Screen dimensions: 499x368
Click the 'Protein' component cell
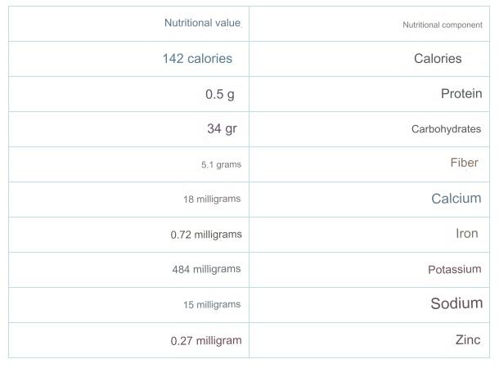(461, 94)
